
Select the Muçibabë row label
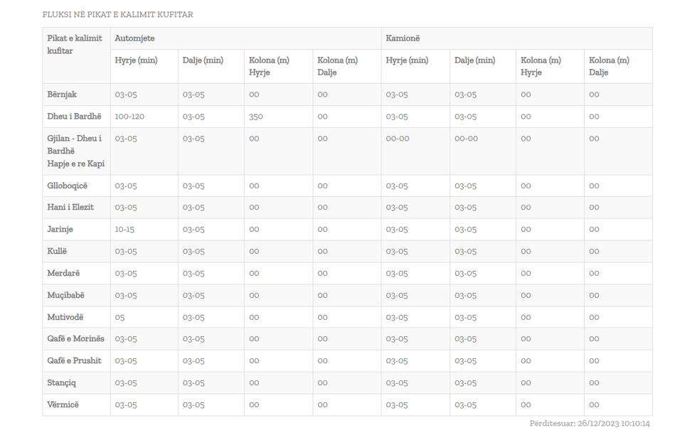[65, 295]
